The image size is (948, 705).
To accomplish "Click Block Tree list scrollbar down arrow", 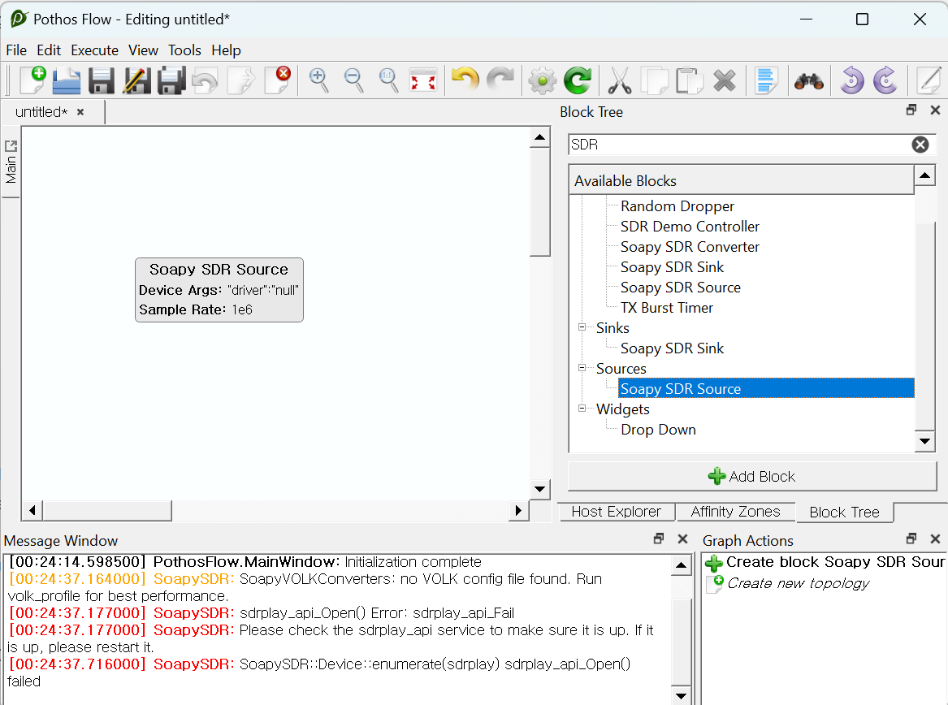I will tap(924, 441).
